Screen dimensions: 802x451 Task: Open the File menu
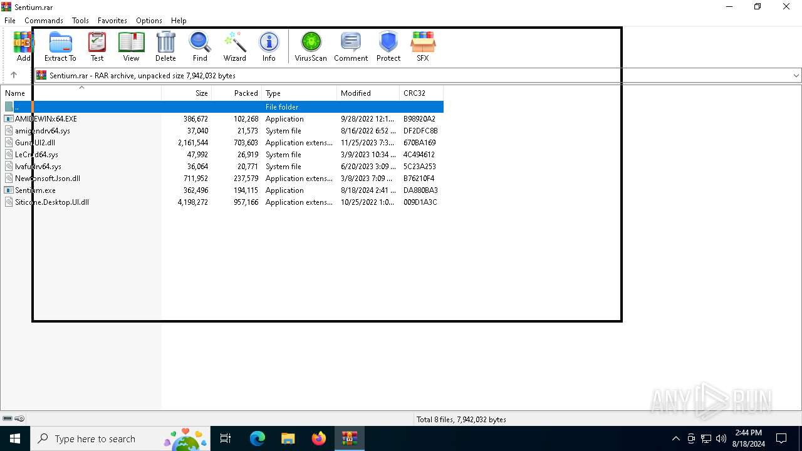click(x=10, y=20)
